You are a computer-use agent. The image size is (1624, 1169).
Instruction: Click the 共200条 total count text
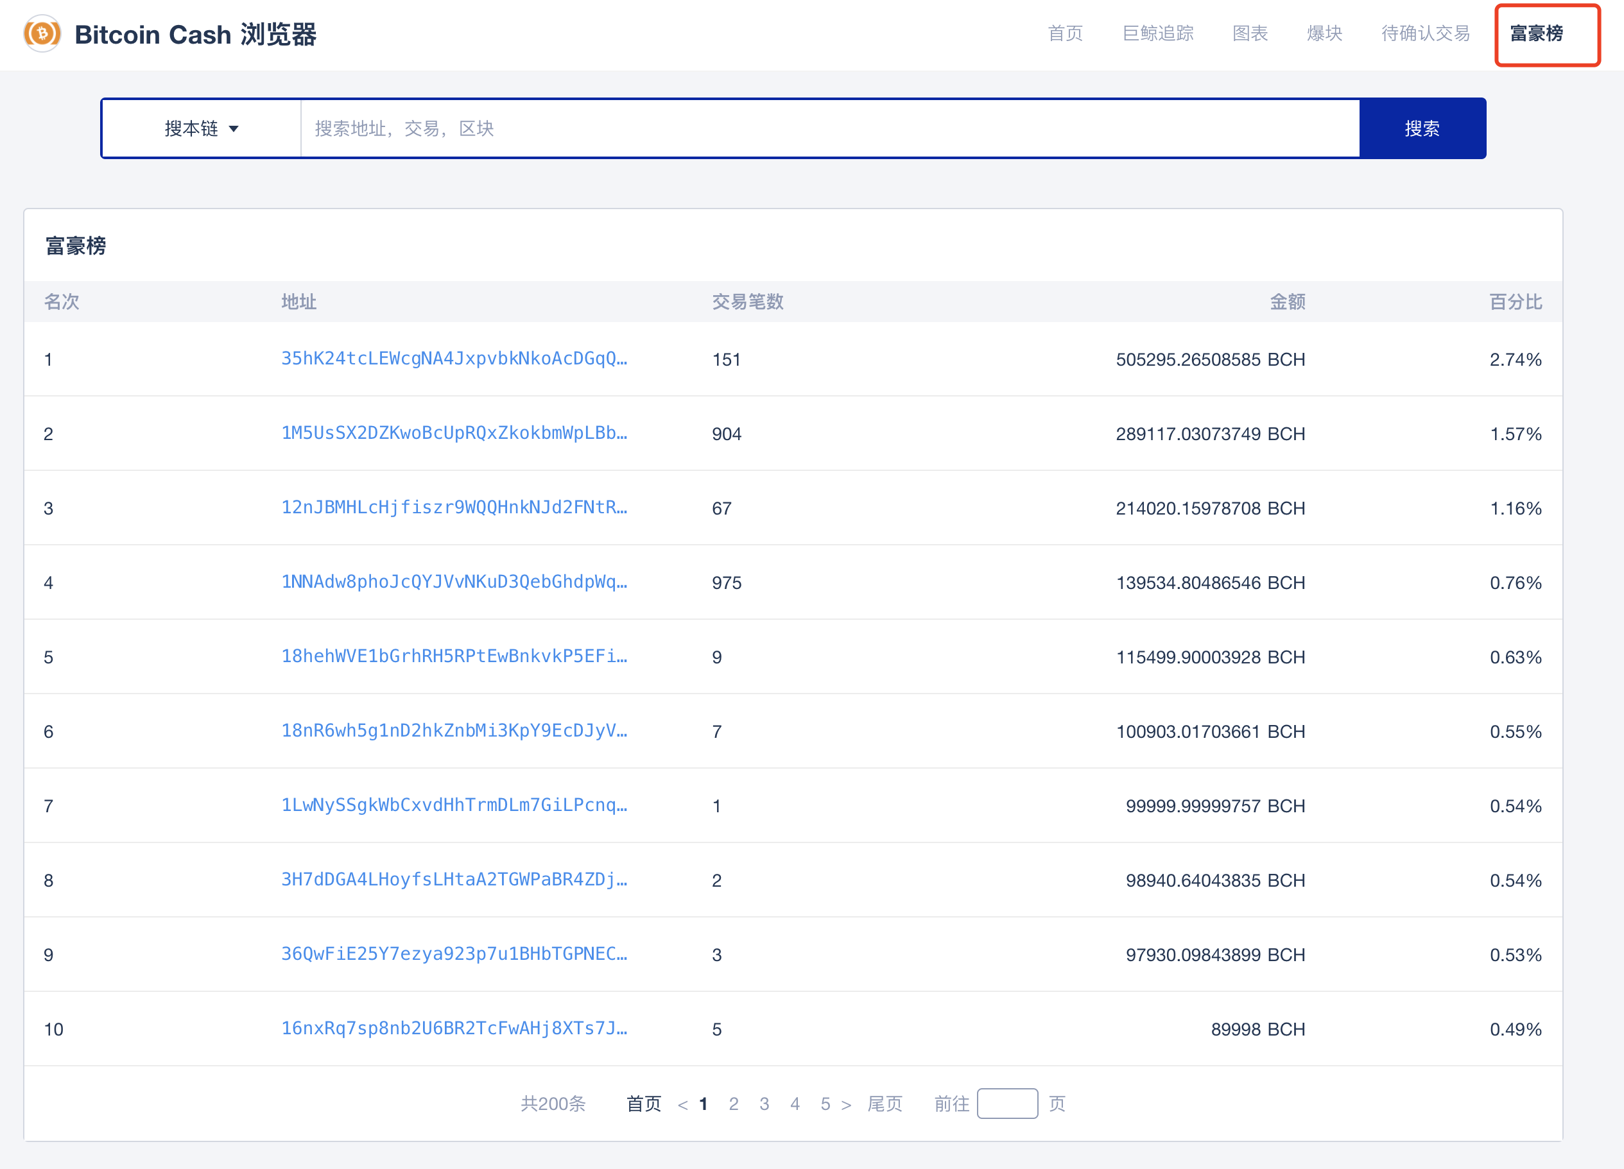click(553, 1104)
